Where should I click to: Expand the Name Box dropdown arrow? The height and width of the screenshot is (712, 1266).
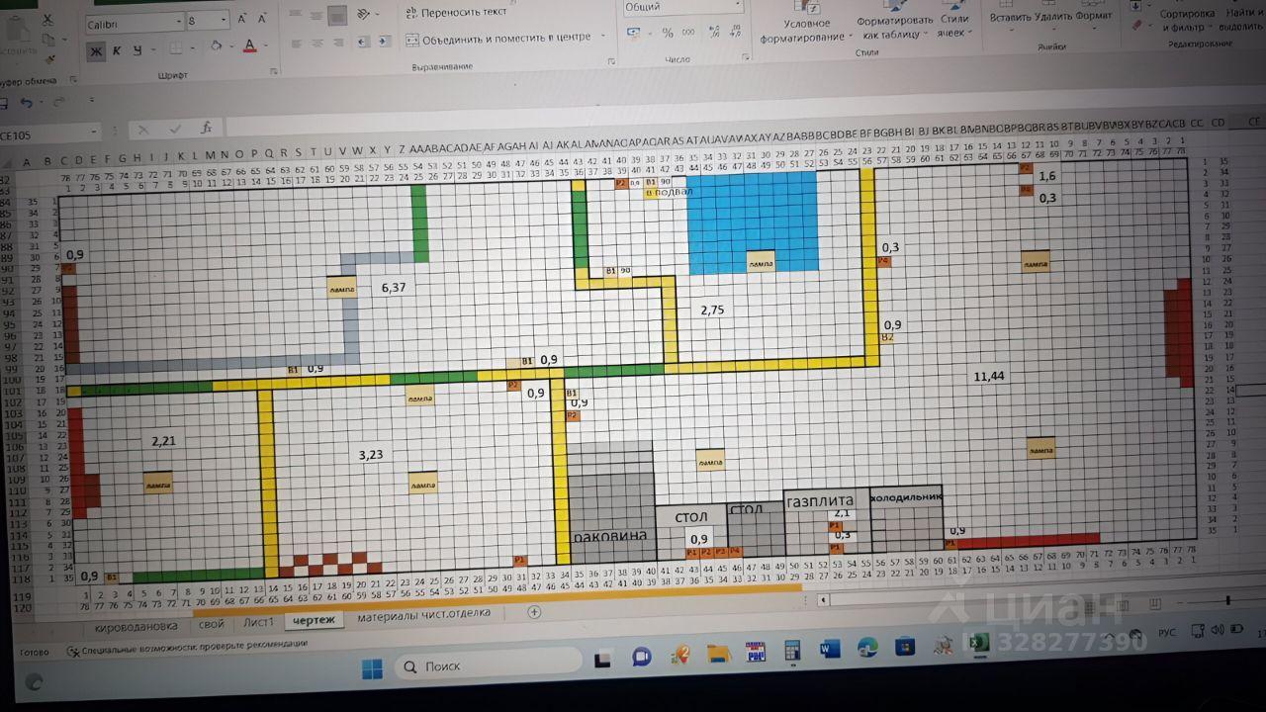(95, 132)
